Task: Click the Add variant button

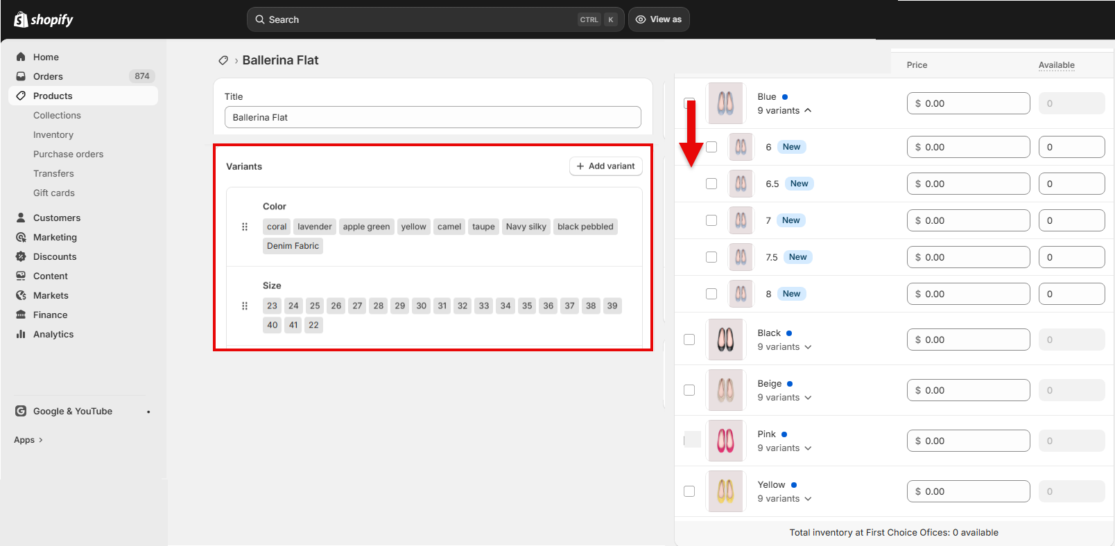Action: pos(605,166)
